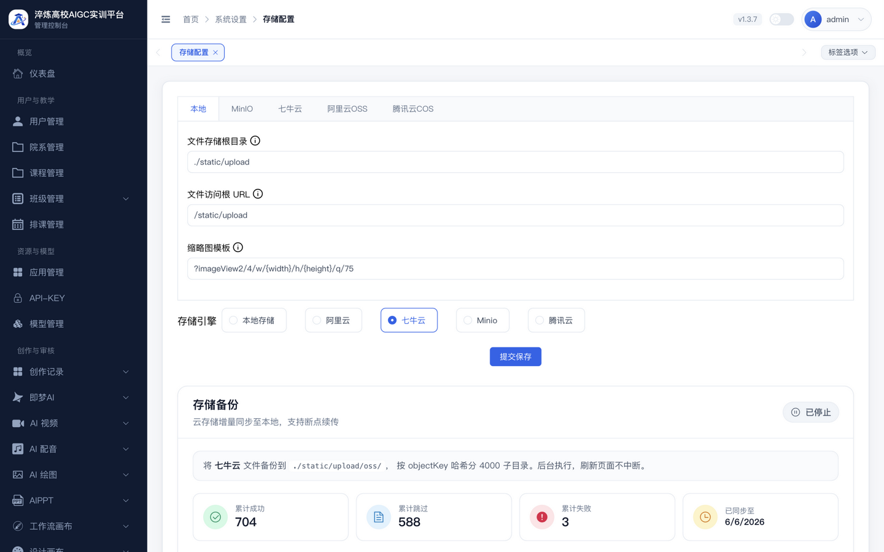Image resolution: width=884 pixels, height=552 pixels.
Task: Open admin account dropdown arrow
Action: point(861,20)
